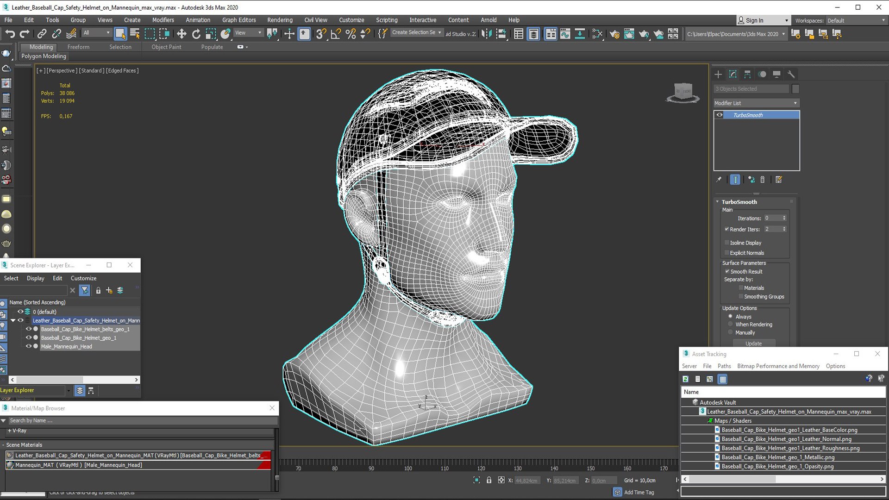Open the View reference coordinate dropdown
The height and width of the screenshot is (500, 889).
248,33
